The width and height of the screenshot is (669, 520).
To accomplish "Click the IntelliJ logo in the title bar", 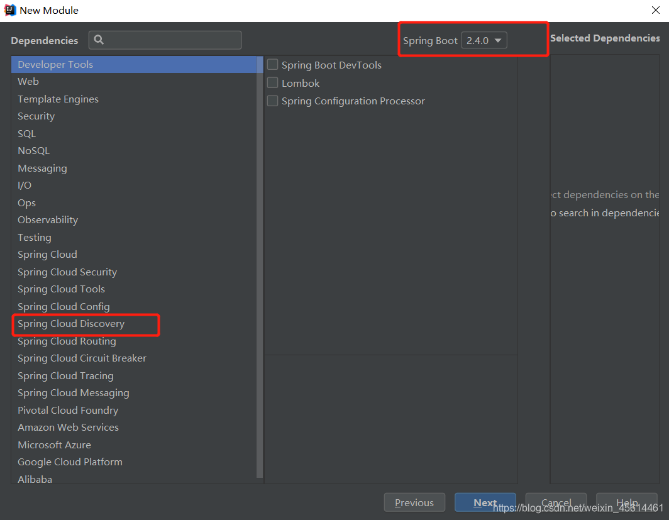I will pos(9,10).
